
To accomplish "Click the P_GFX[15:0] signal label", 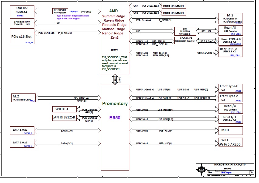I will [x=65, y=33].
